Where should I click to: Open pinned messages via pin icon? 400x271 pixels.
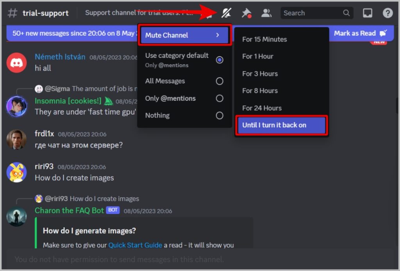[x=246, y=13]
